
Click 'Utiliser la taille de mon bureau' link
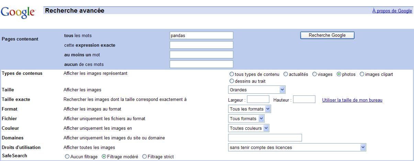tap(352, 100)
